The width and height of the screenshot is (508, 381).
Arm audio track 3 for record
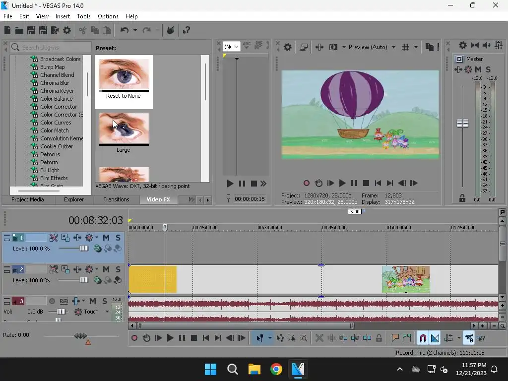tap(52, 301)
